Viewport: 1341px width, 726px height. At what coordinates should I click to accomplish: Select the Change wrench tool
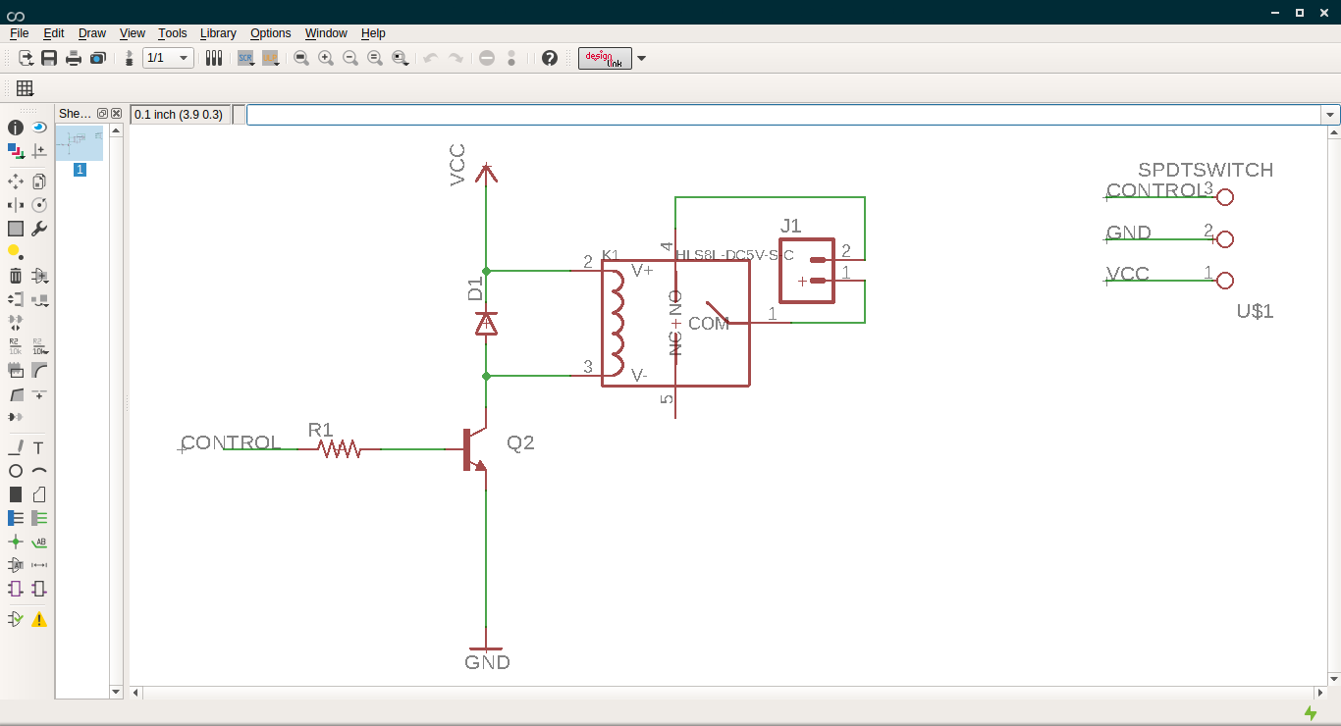(x=39, y=229)
